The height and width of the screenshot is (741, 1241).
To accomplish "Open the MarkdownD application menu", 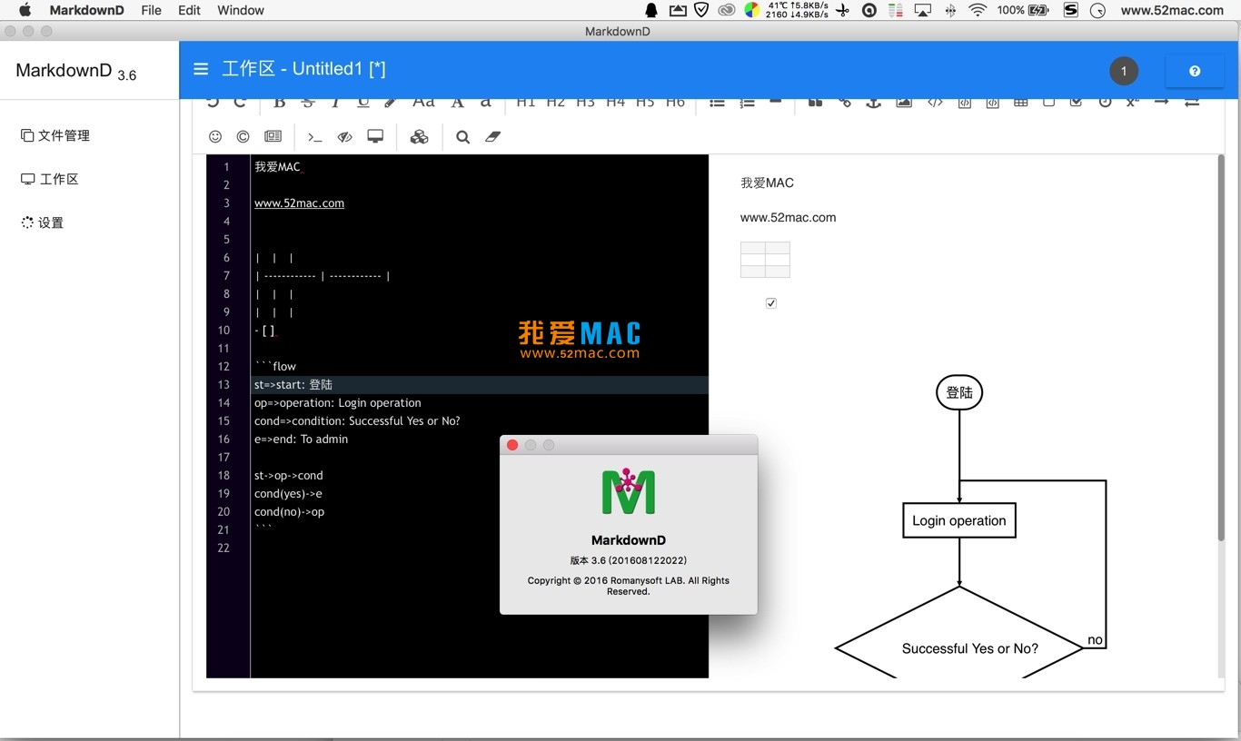I will (x=86, y=10).
